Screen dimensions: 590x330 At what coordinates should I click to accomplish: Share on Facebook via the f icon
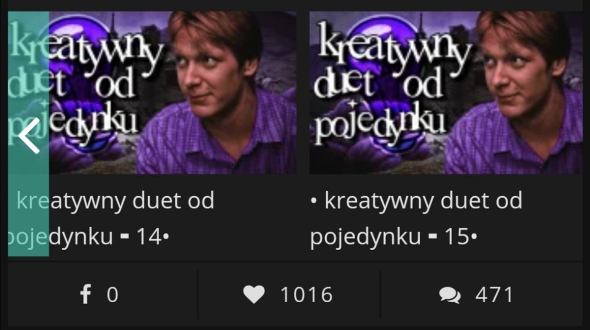85,294
